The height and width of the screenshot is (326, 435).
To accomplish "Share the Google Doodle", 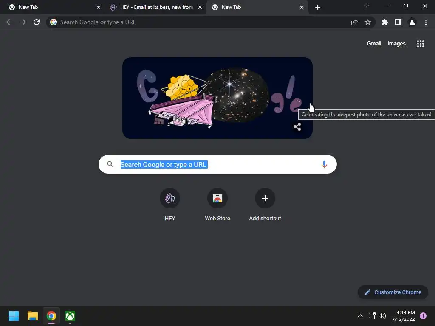I will [297, 126].
